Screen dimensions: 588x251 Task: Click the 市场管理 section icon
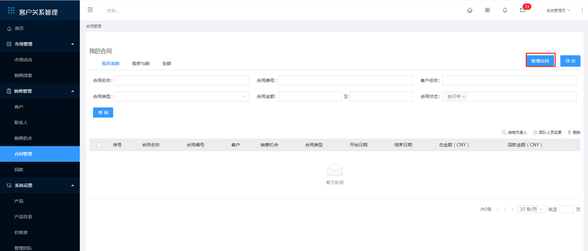click(9, 44)
